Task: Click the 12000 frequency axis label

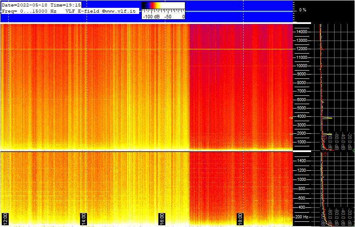Action: click(301, 49)
